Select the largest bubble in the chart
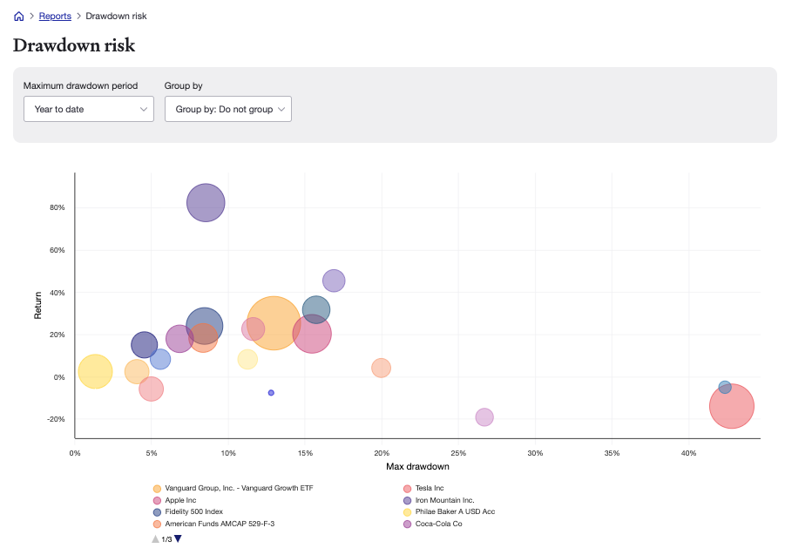 click(x=274, y=321)
